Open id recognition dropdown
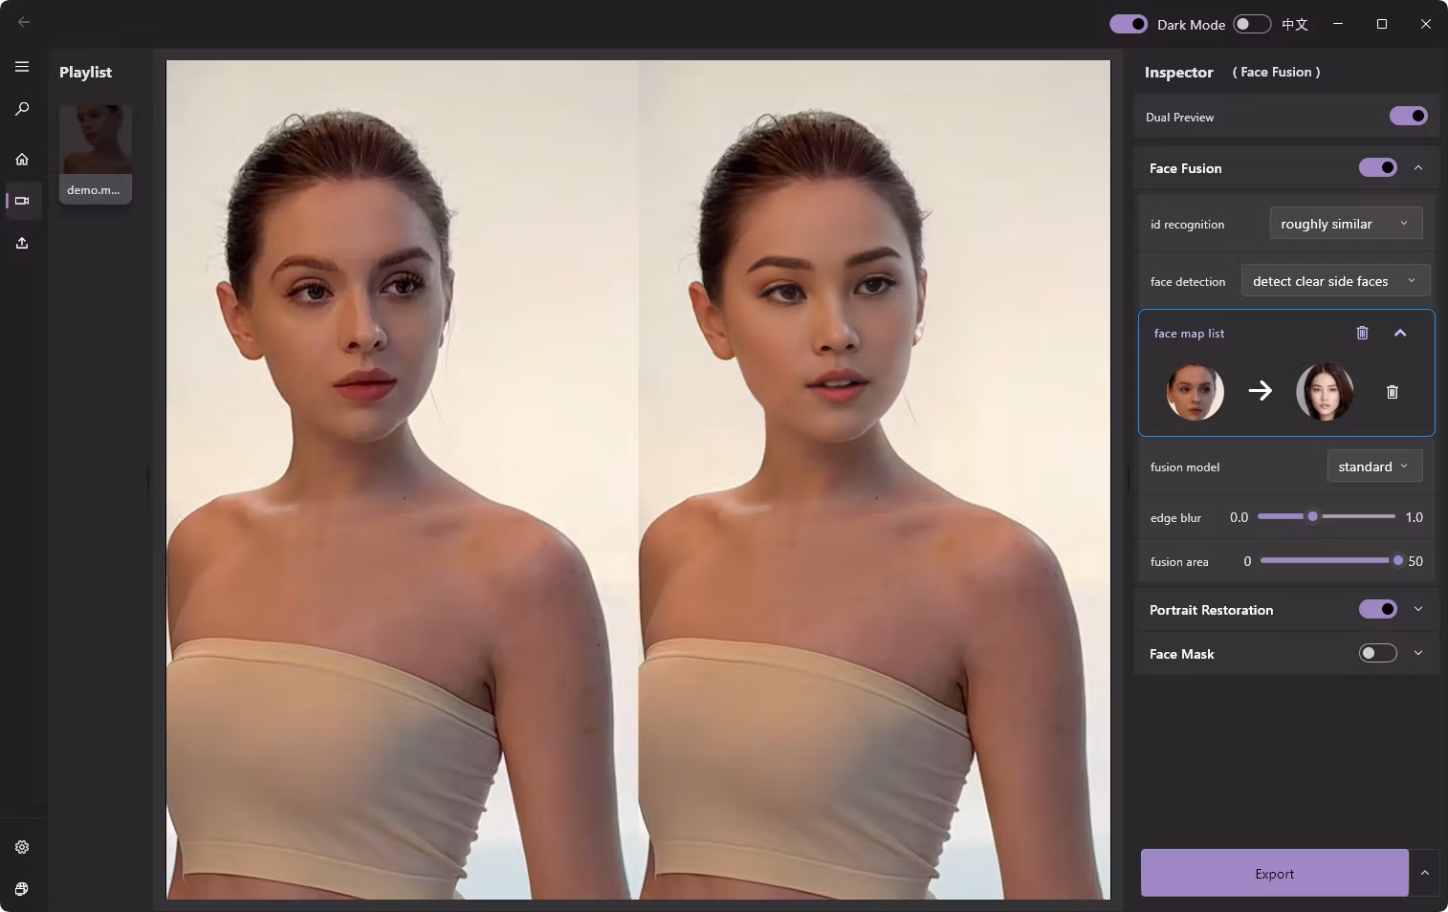The width and height of the screenshot is (1448, 912). 1346,223
